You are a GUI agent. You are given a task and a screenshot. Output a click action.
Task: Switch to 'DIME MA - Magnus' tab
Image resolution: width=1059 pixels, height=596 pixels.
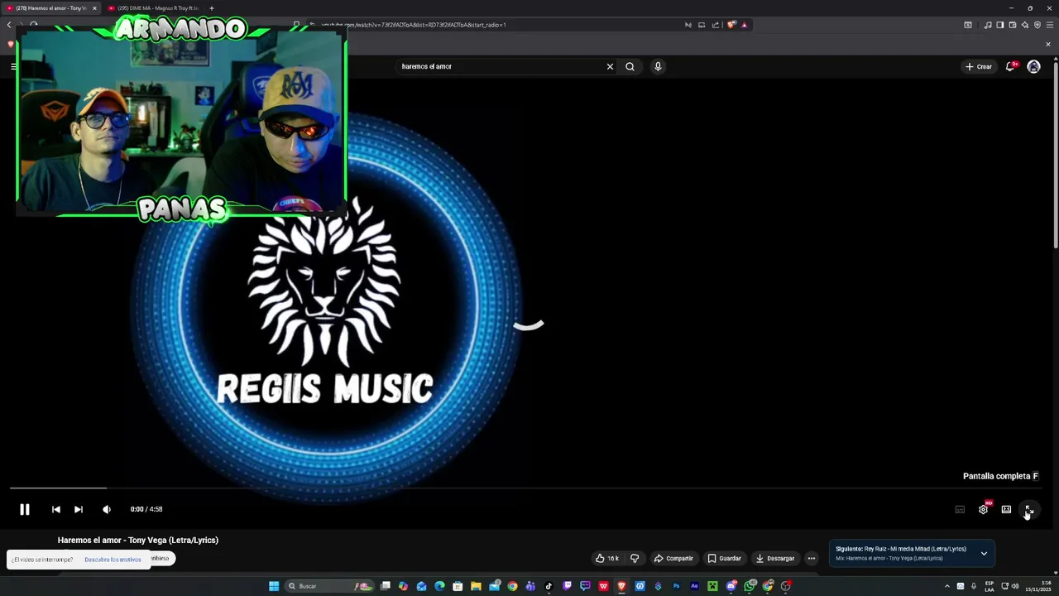155,8
